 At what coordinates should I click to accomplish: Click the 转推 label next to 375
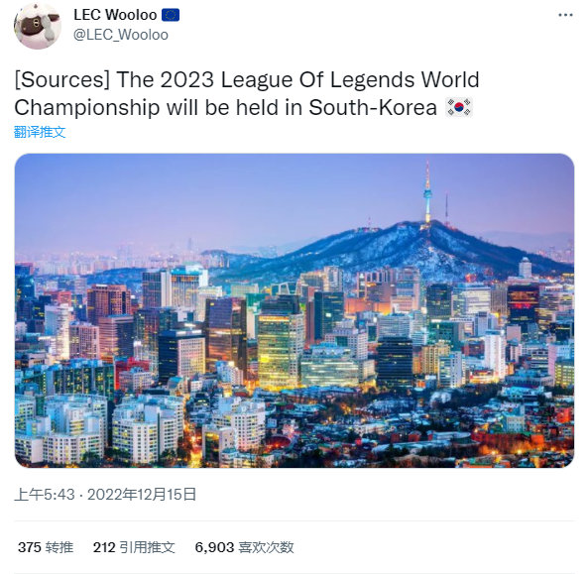[59, 547]
